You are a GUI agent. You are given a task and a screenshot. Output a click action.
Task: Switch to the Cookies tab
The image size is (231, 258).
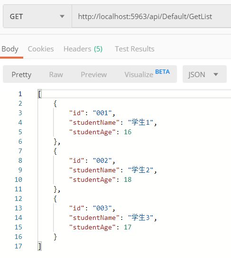tap(41, 49)
